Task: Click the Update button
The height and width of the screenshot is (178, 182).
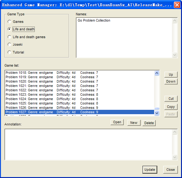Action: (x=150, y=170)
